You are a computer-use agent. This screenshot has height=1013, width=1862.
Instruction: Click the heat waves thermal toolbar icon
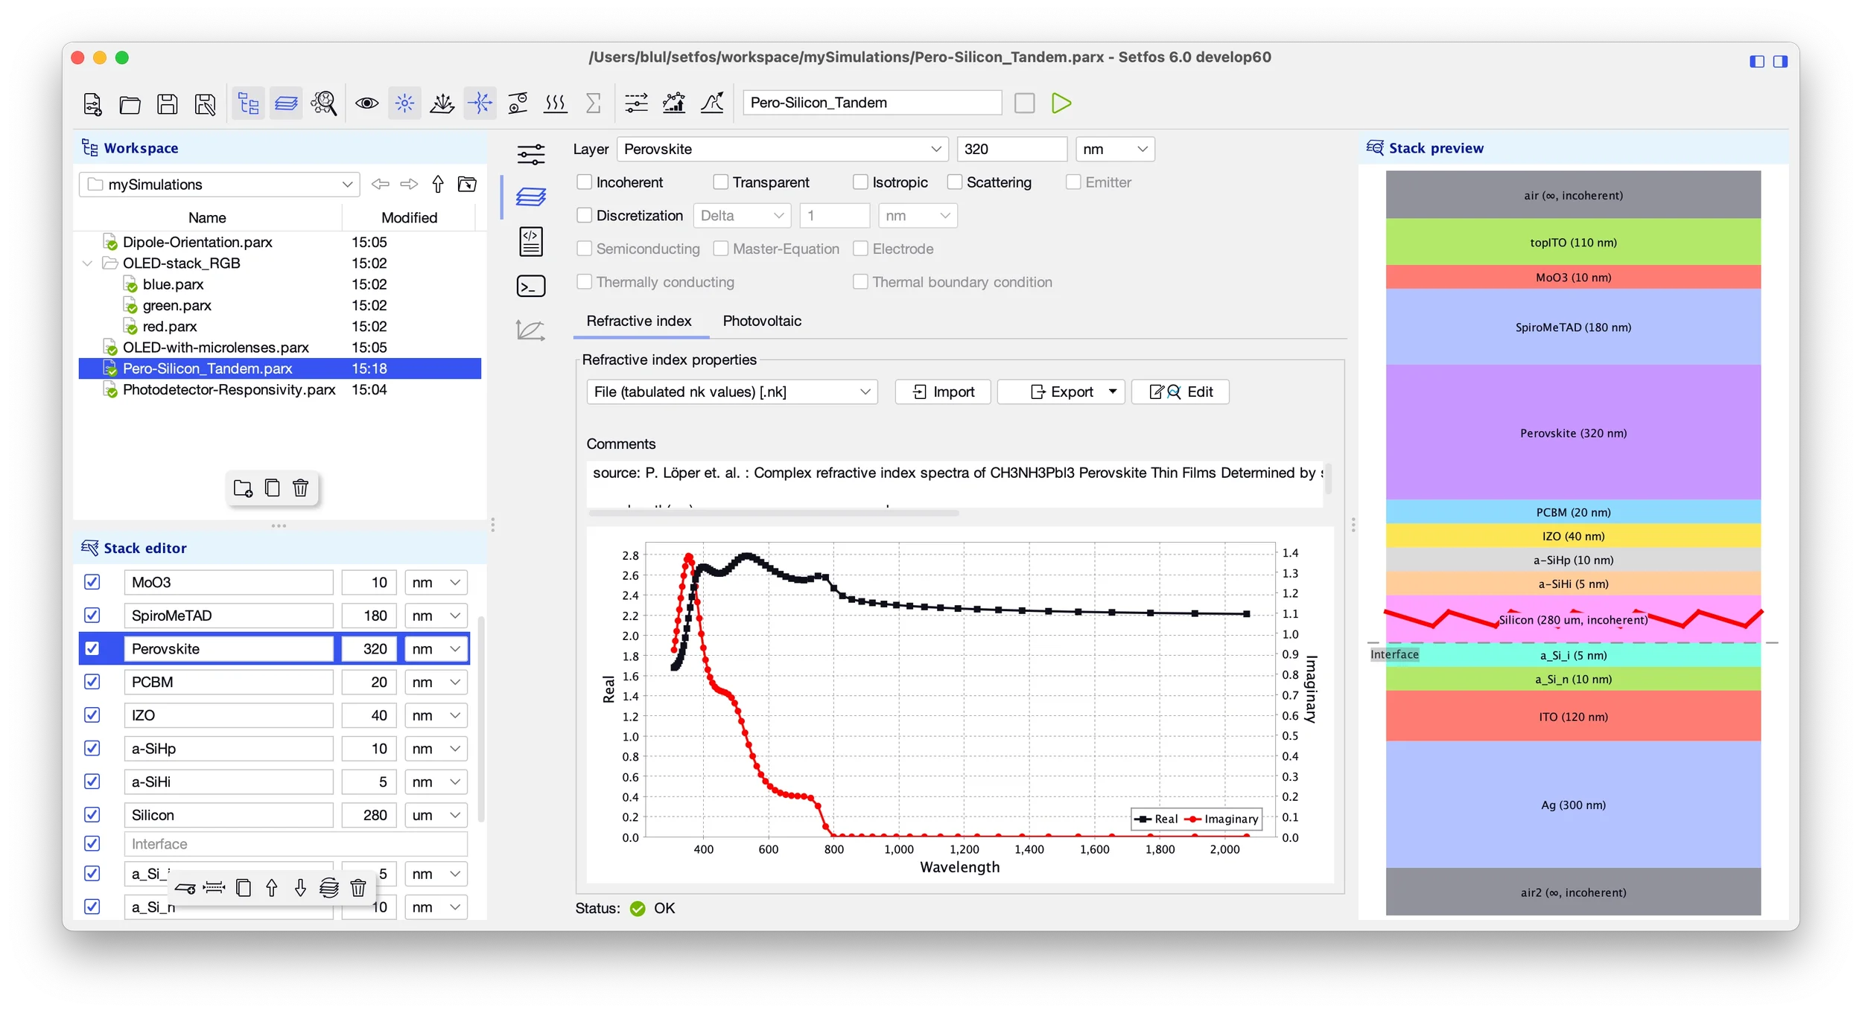point(556,103)
